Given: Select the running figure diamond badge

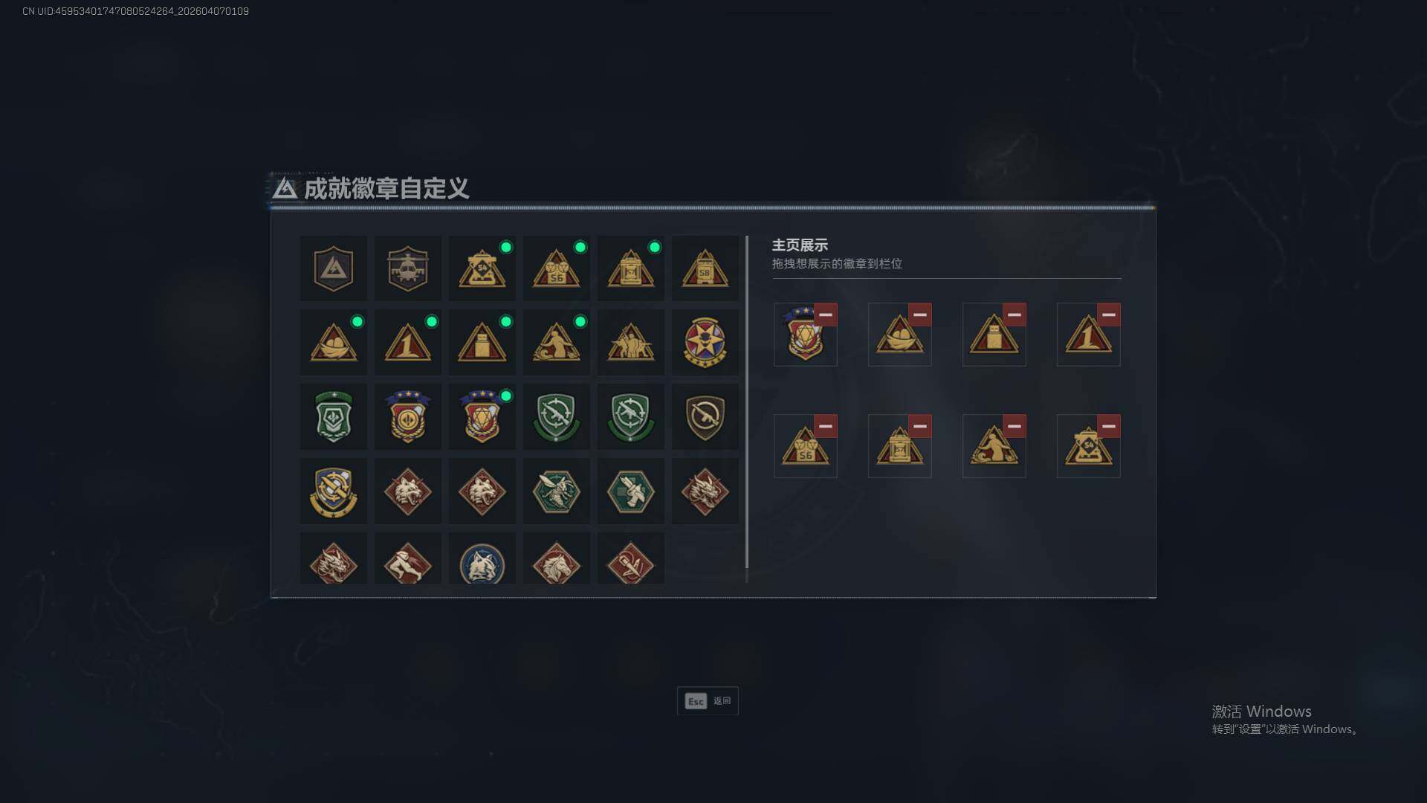Looking at the screenshot, I should point(407,559).
